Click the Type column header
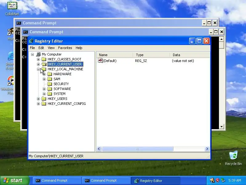Image resolution: width=246 pixels, height=185 pixels. pyautogui.click(x=152, y=55)
